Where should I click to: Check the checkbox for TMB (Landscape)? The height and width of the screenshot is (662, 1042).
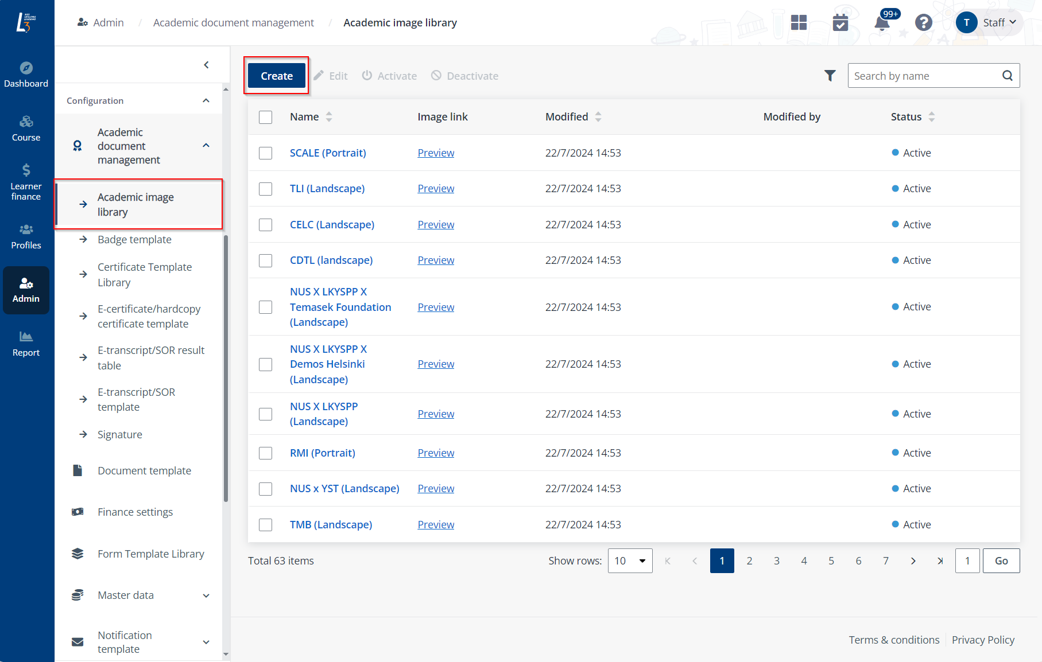[x=265, y=524]
